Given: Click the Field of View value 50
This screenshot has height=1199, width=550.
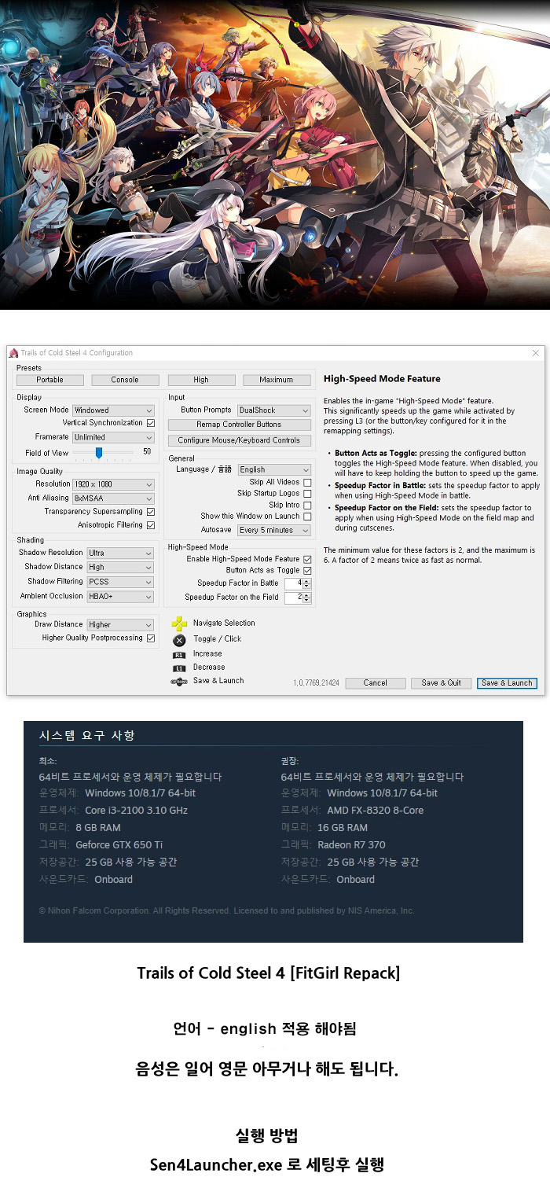Looking at the screenshot, I should pos(147,452).
